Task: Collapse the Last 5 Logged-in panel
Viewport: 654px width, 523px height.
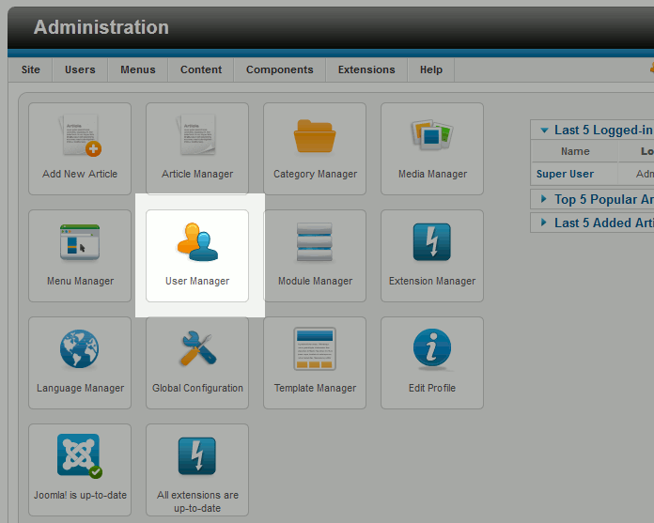Action: coord(592,131)
